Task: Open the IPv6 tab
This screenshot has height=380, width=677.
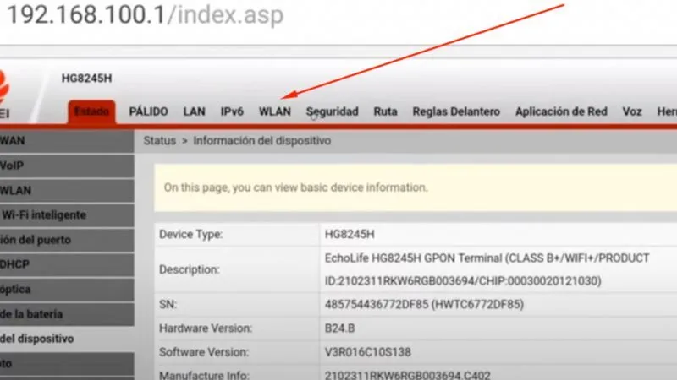Action: tap(232, 111)
